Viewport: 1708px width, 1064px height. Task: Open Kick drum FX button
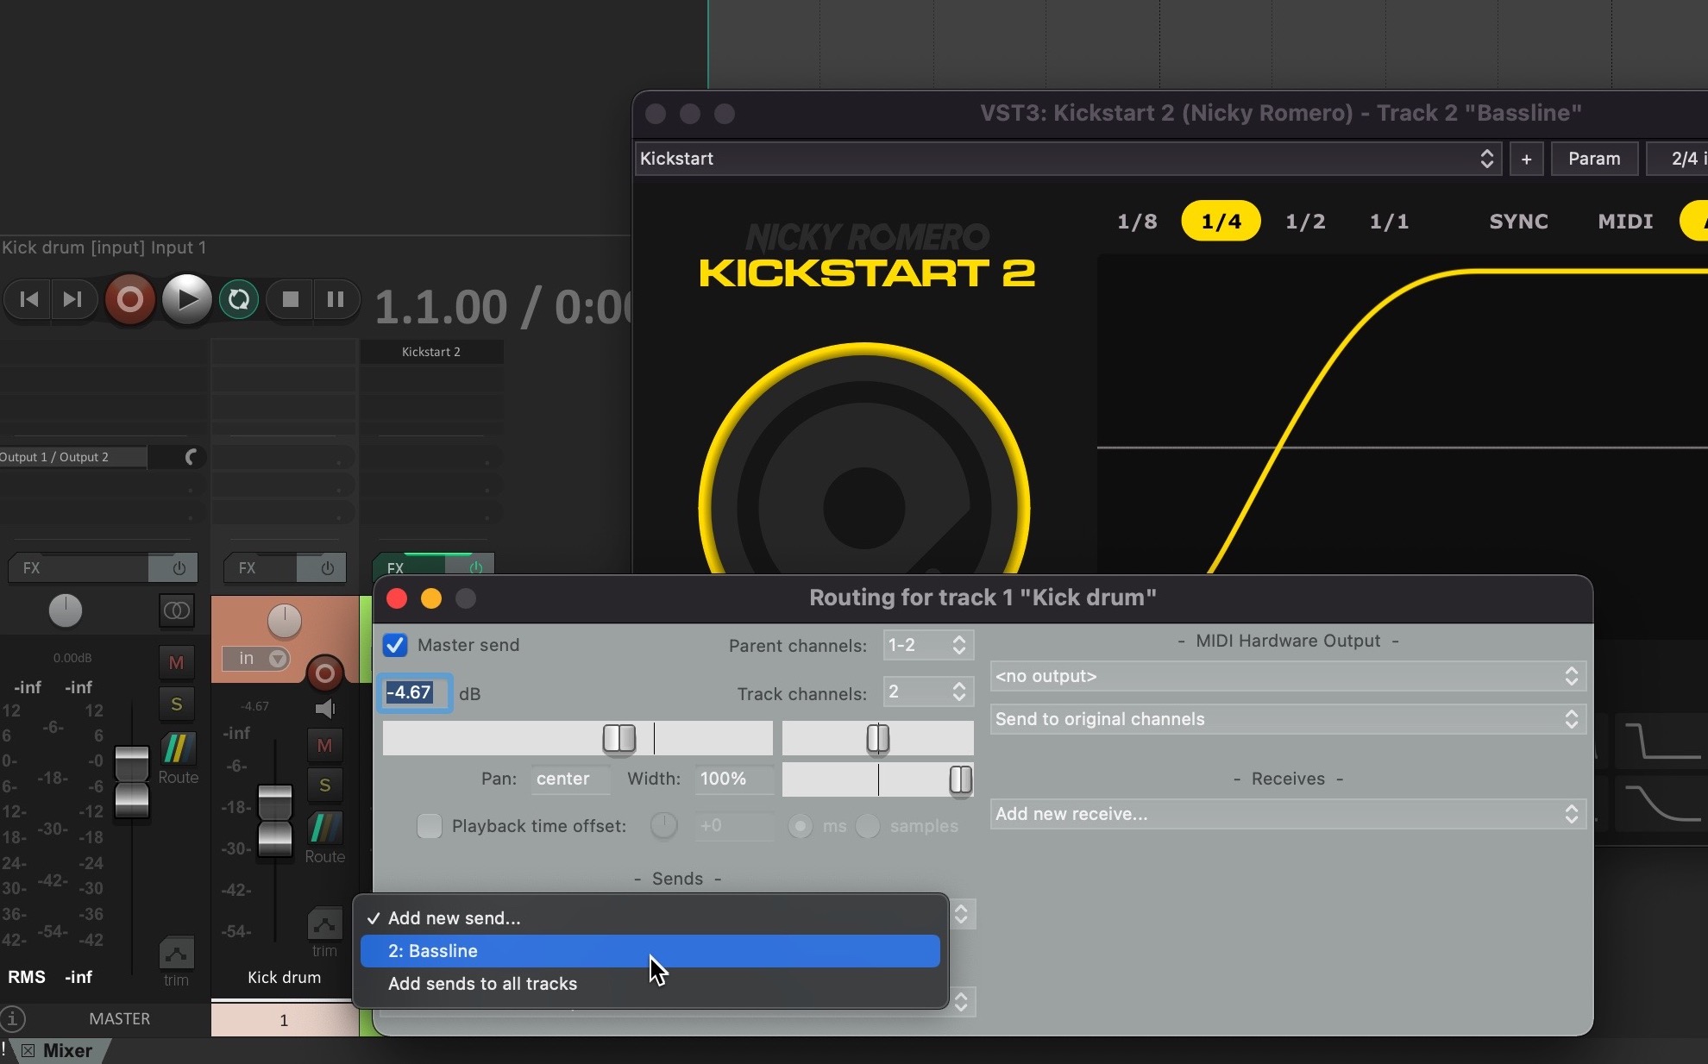coord(261,568)
